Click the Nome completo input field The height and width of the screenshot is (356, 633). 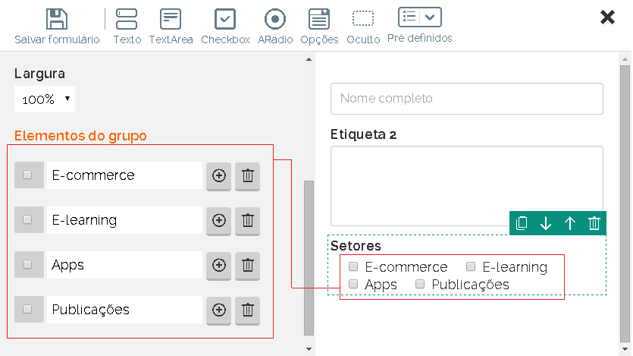tap(466, 99)
